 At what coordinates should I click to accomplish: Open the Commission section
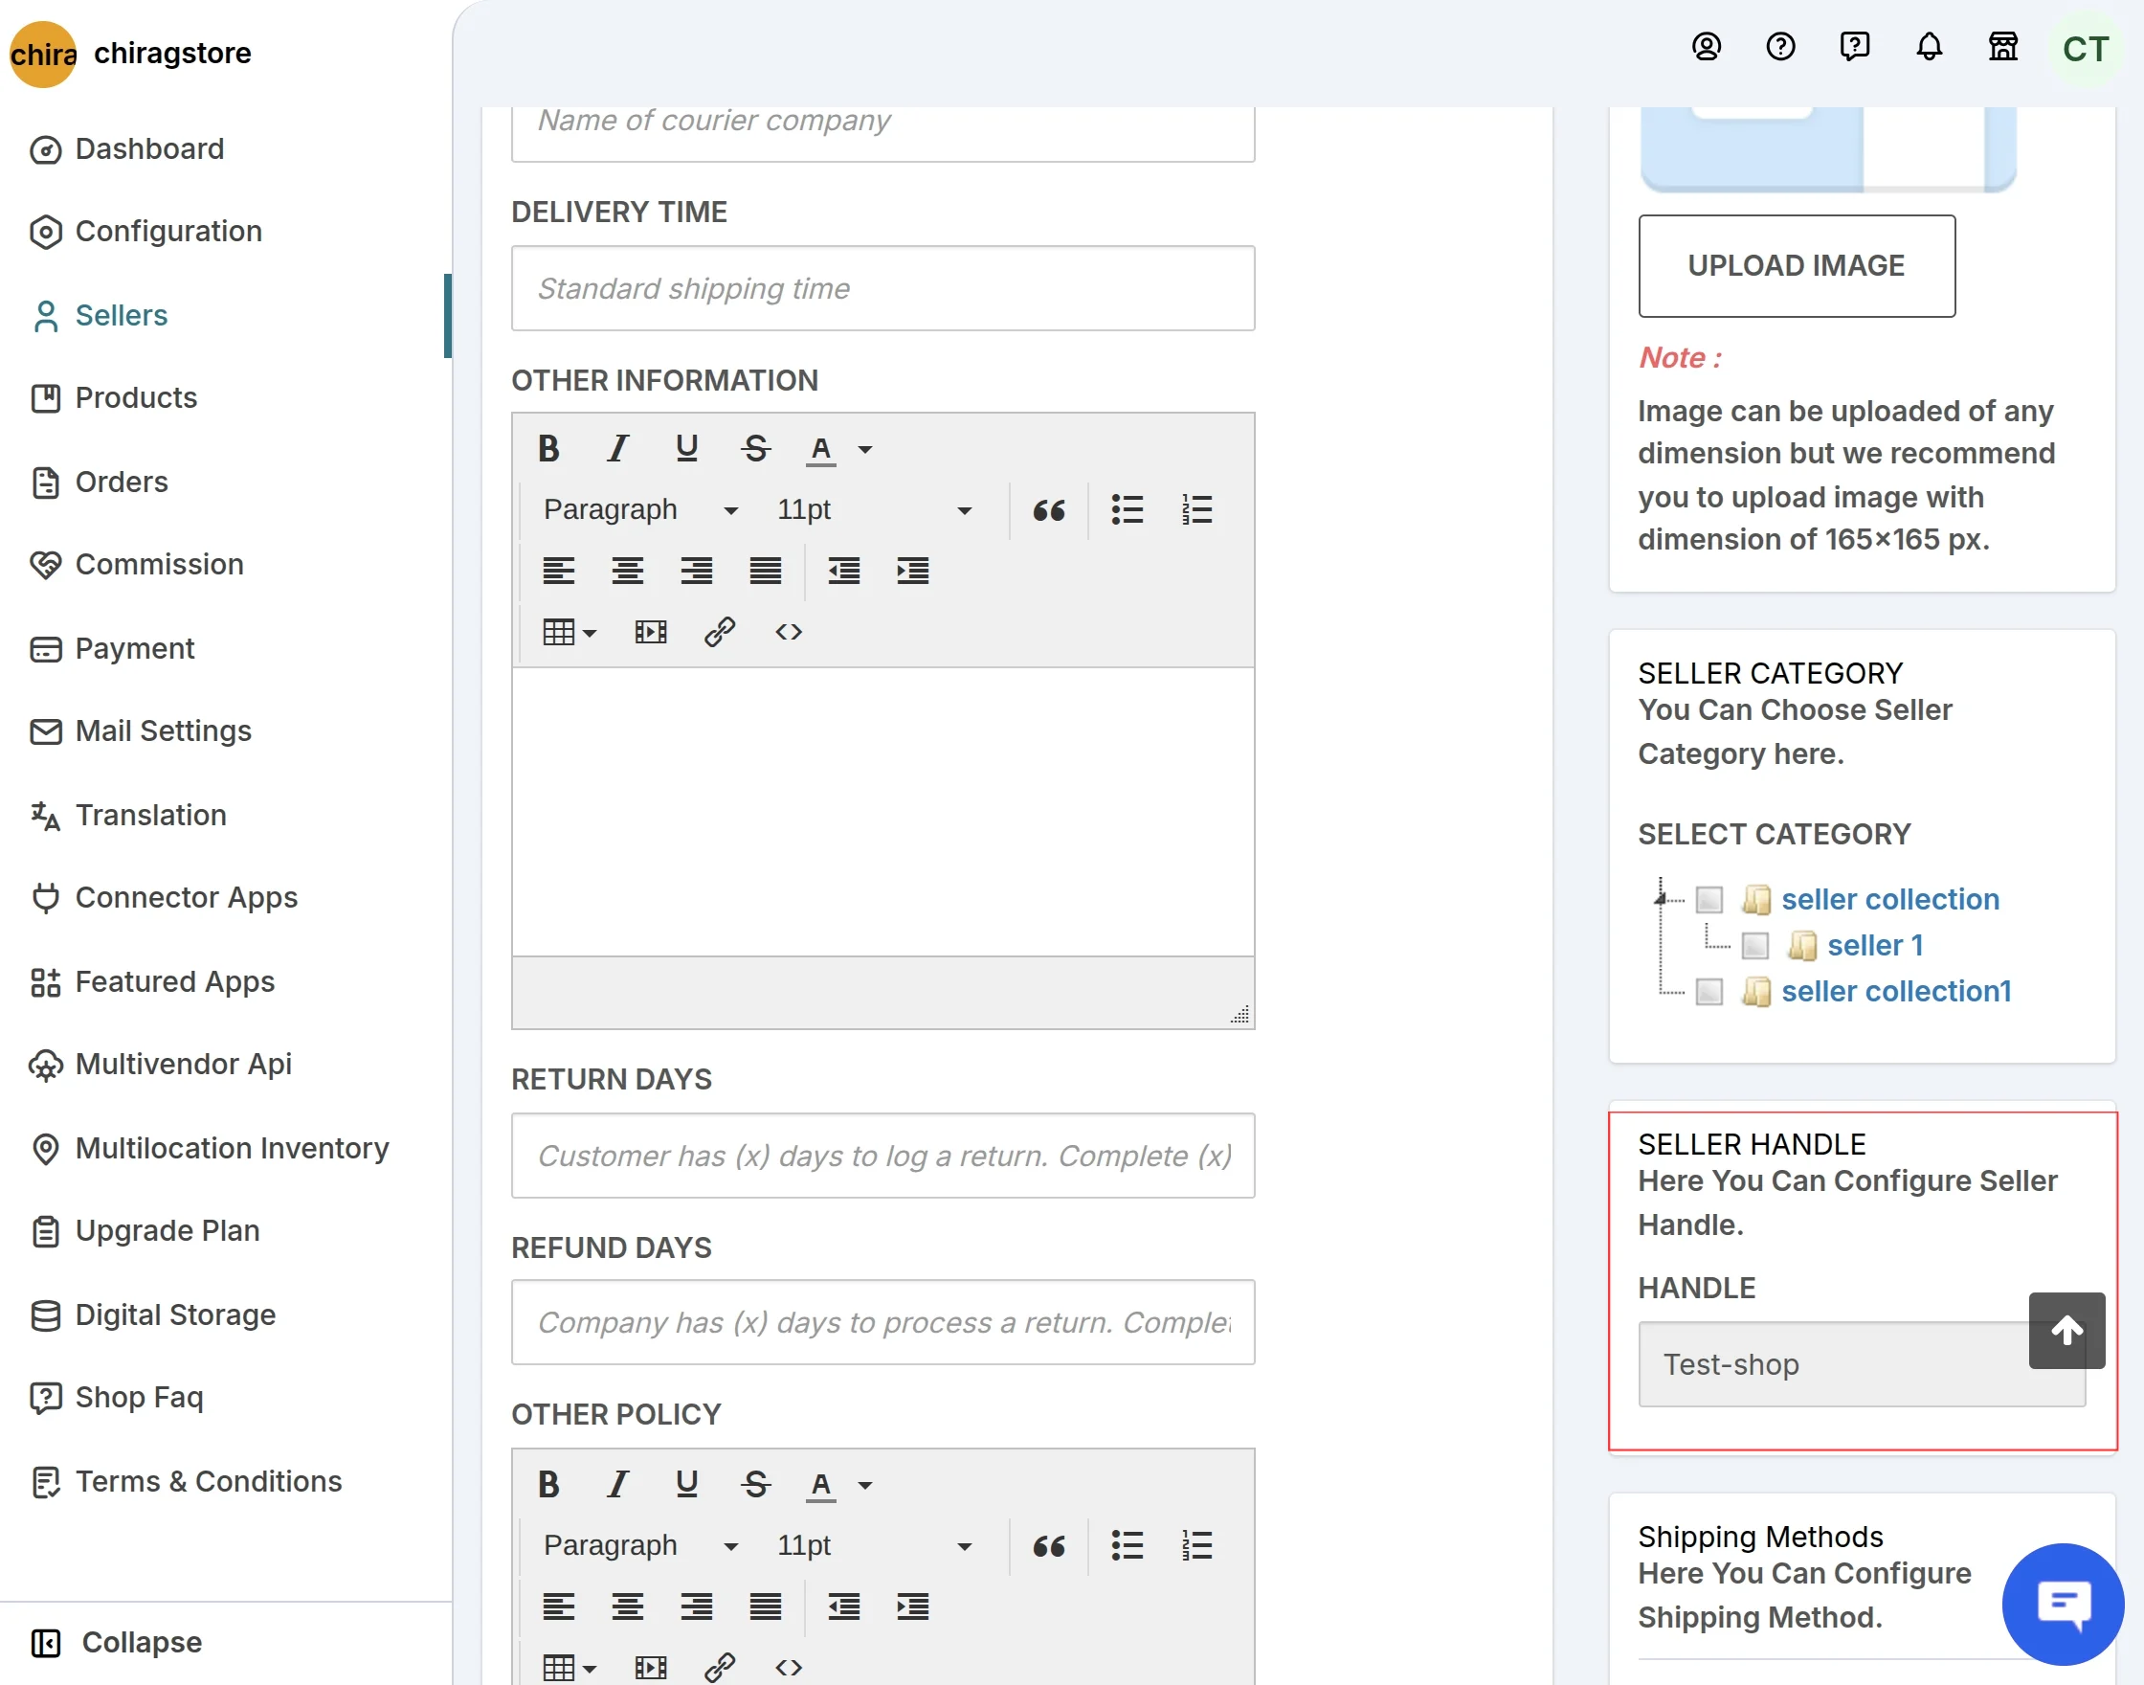[159, 564]
